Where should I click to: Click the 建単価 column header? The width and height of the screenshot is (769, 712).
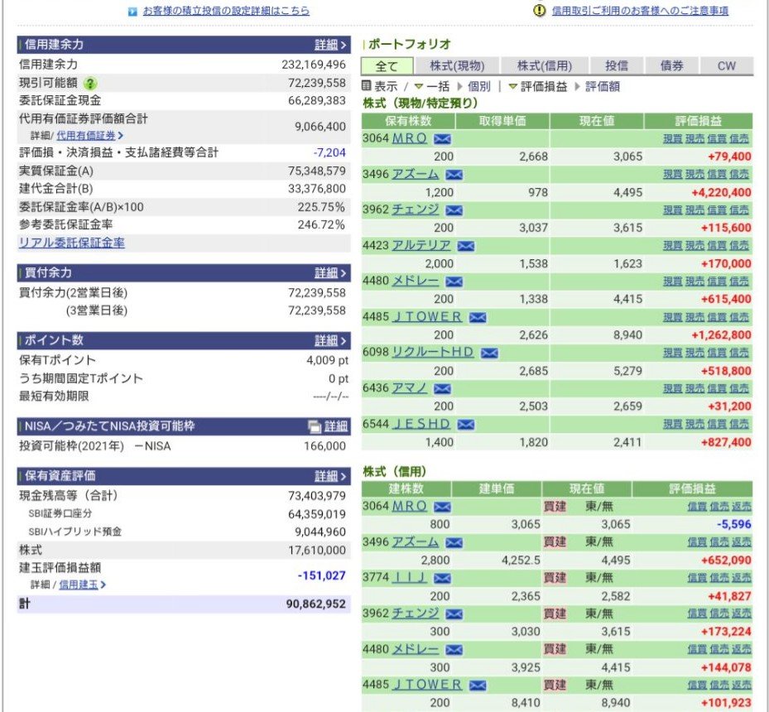click(x=497, y=488)
